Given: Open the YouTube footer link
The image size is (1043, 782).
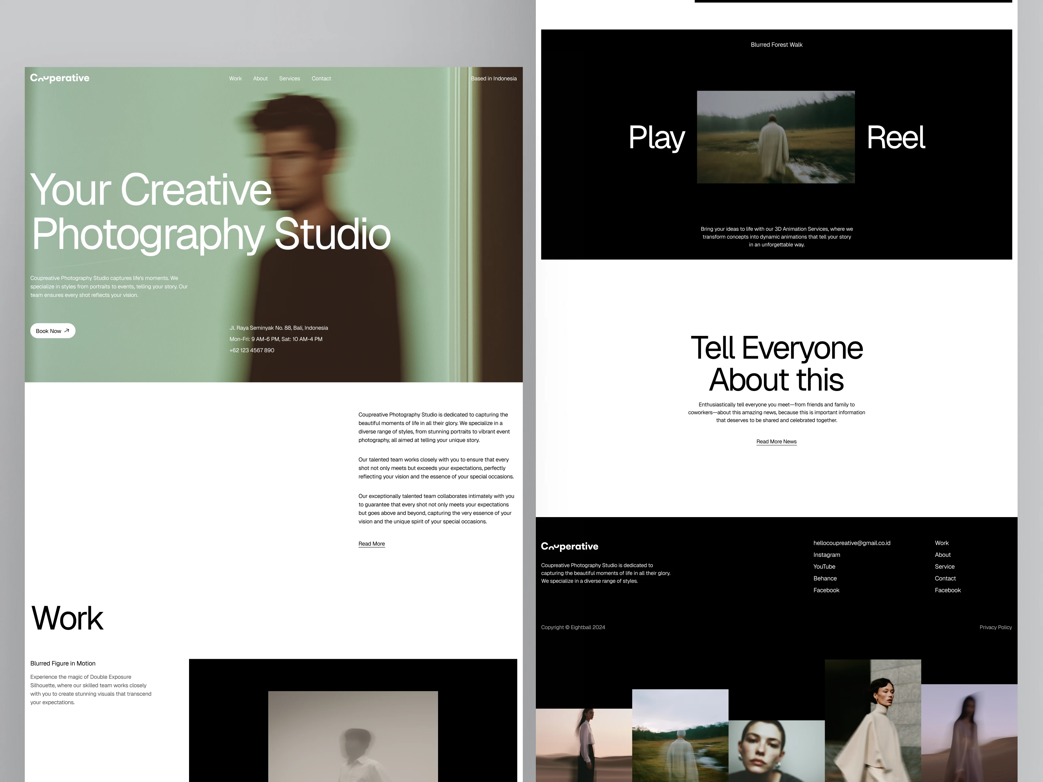Looking at the screenshot, I should 824,567.
